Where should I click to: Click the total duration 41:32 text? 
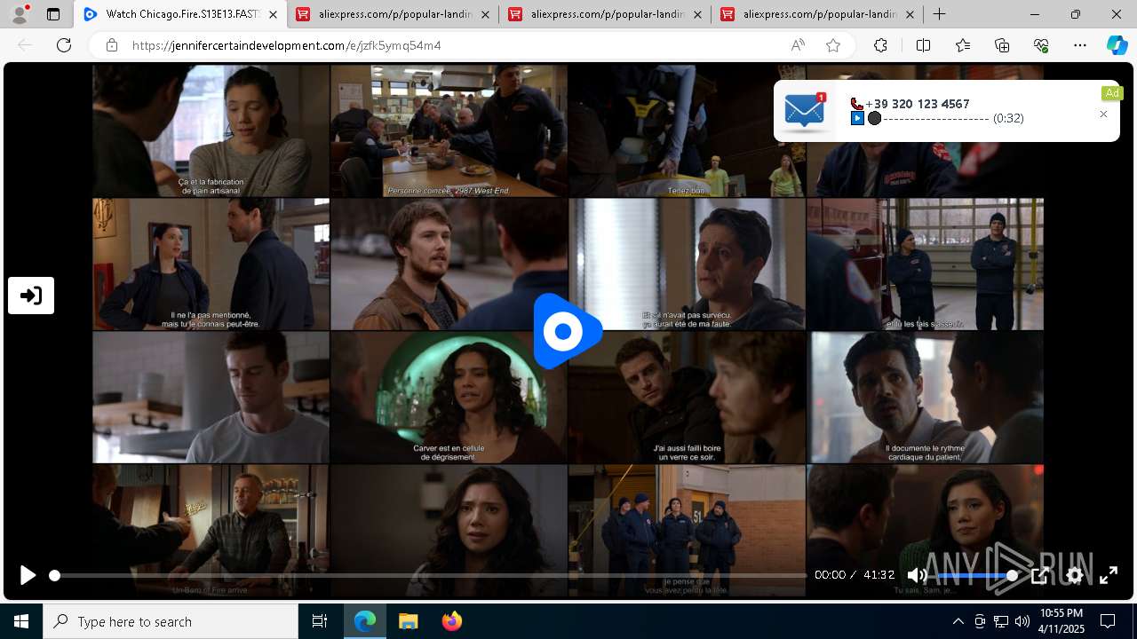point(879,575)
